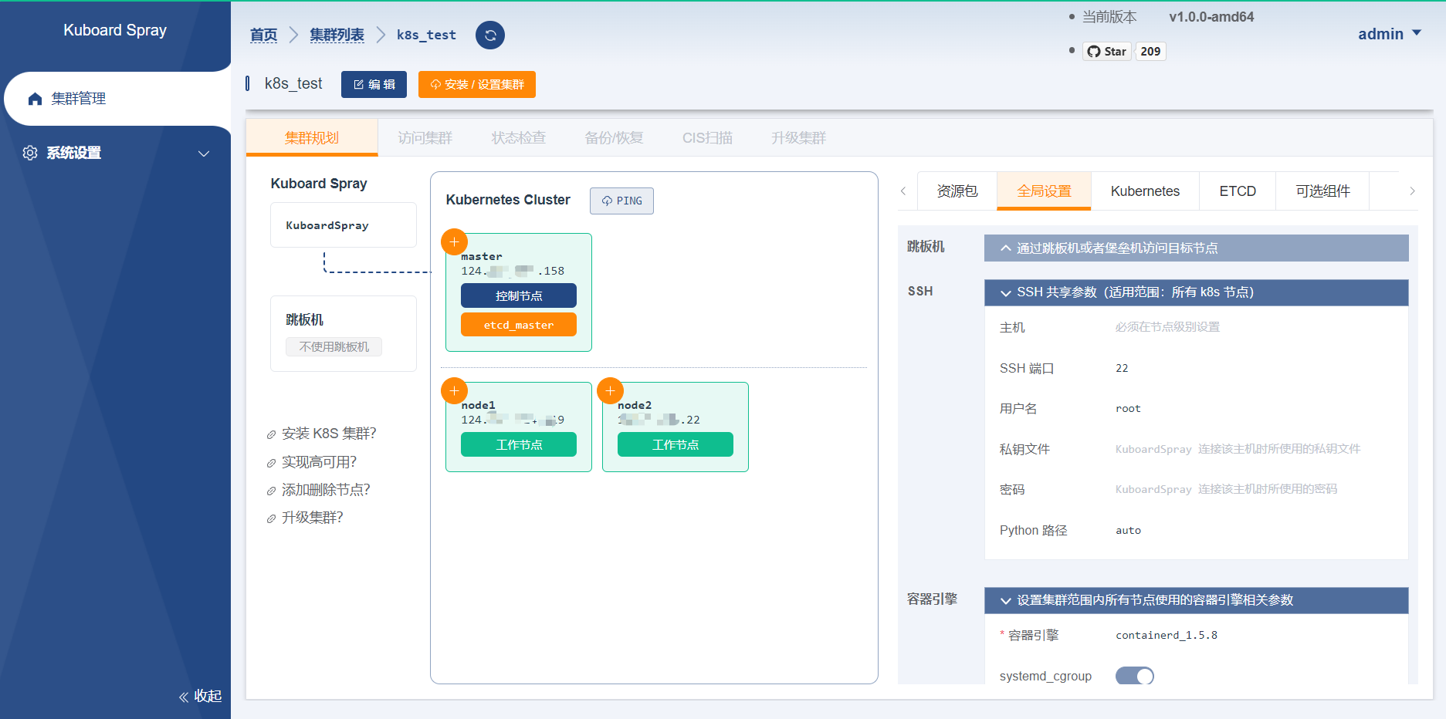This screenshot has height=719, width=1446.
Task: Click the GitHub Star icon
Action: click(1094, 52)
